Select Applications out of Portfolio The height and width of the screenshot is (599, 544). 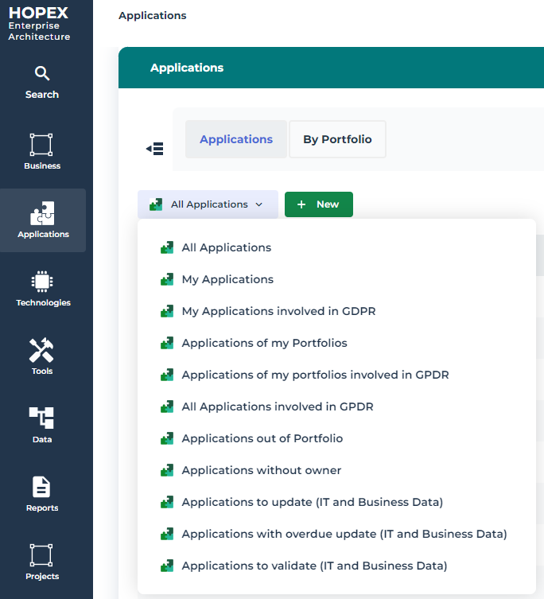[262, 438]
